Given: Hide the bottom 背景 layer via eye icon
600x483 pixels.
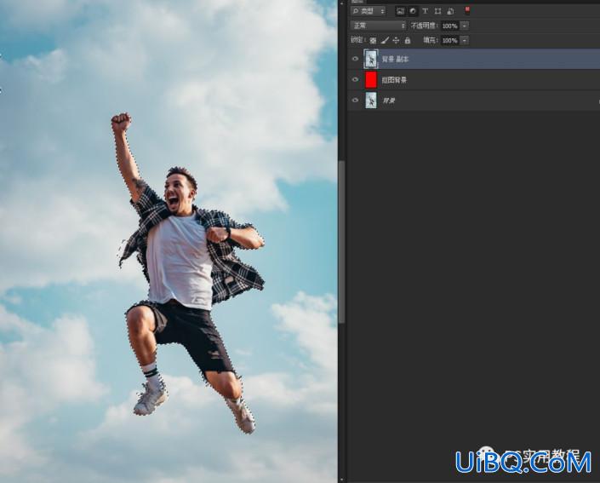Looking at the screenshot, I should (355, 101).
